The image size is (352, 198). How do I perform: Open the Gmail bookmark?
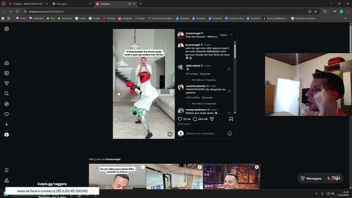pos(139,18)
